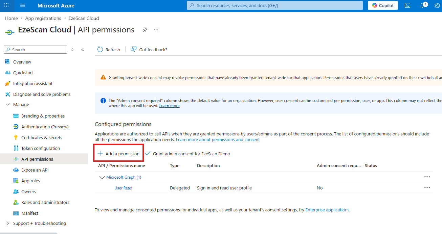Click Admin consent required column header
442x234 pixels.
point(339,166)
